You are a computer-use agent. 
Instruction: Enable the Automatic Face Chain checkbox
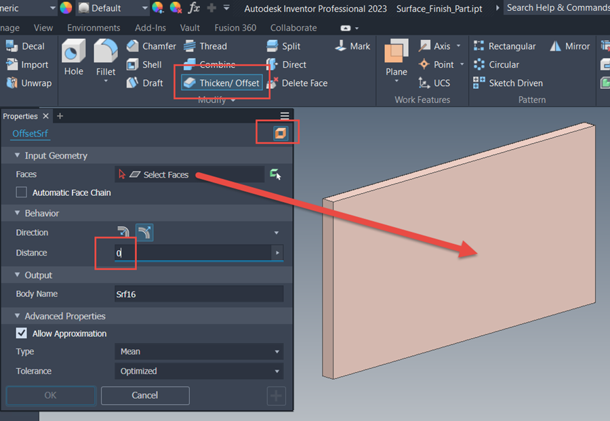pyautogui.click(x=21, y=193)
